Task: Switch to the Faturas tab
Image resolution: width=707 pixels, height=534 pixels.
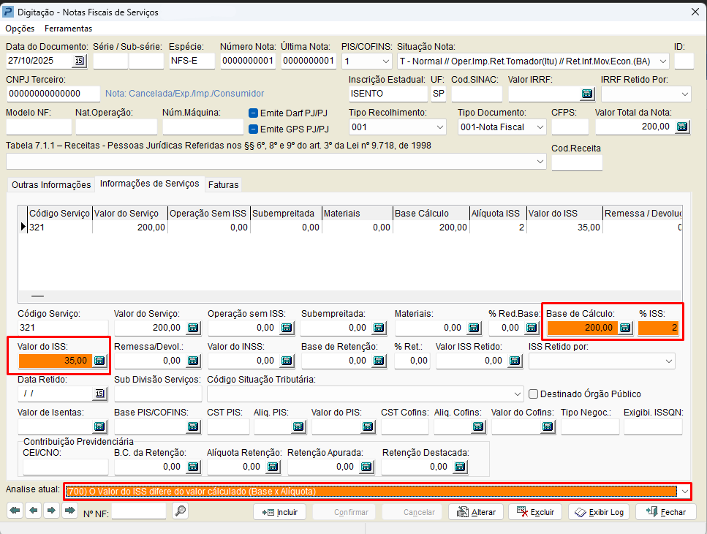Action: pyautogui.click(x=223, y=185)
